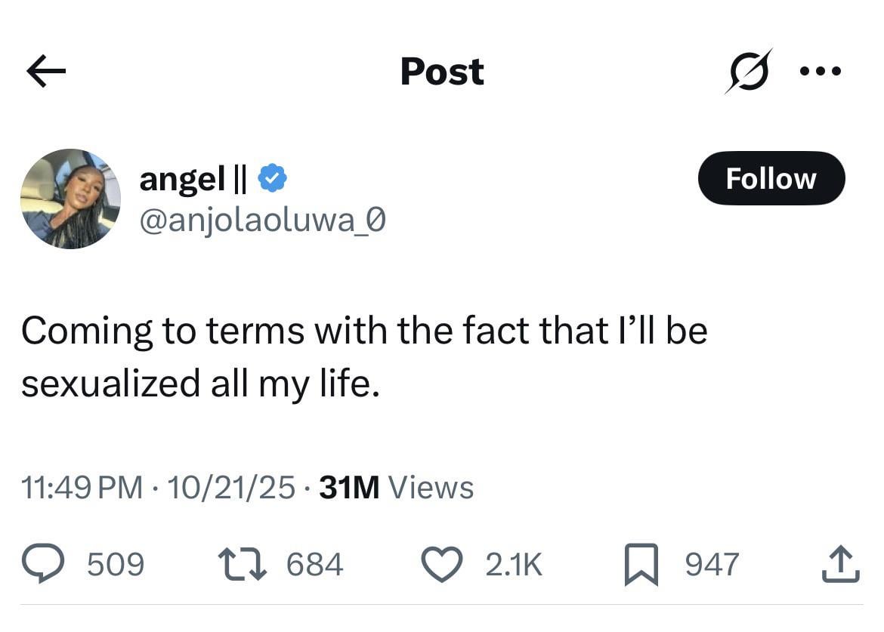The height and width of the screenshot is (632, 884).
Task: Repost using the arrows icon
Action: (x=241, y=565)
